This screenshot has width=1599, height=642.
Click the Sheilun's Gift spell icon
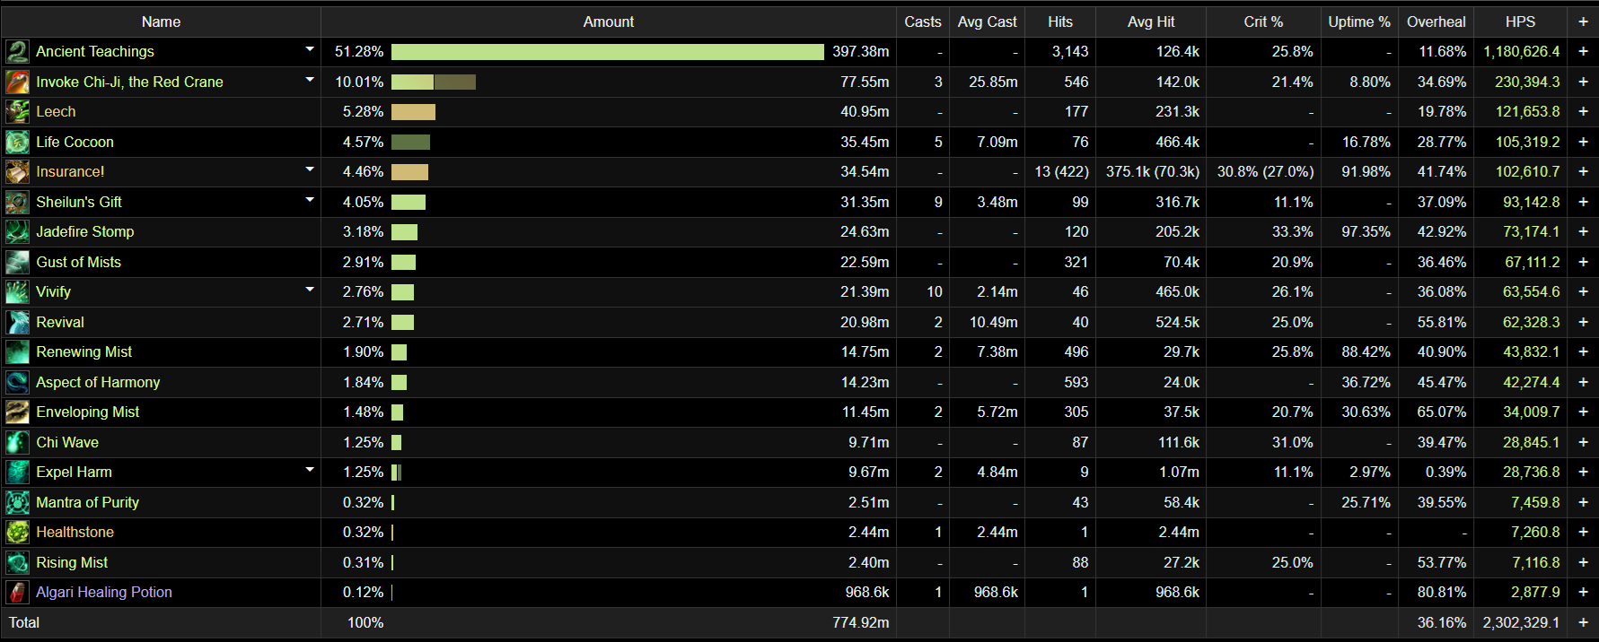click(17, 202)
